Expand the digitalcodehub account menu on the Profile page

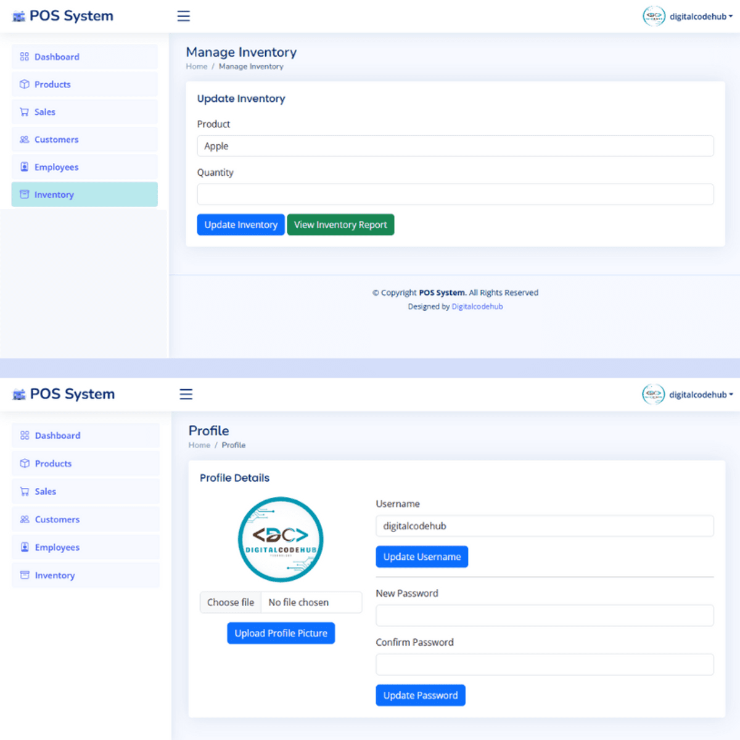[688, 395]
